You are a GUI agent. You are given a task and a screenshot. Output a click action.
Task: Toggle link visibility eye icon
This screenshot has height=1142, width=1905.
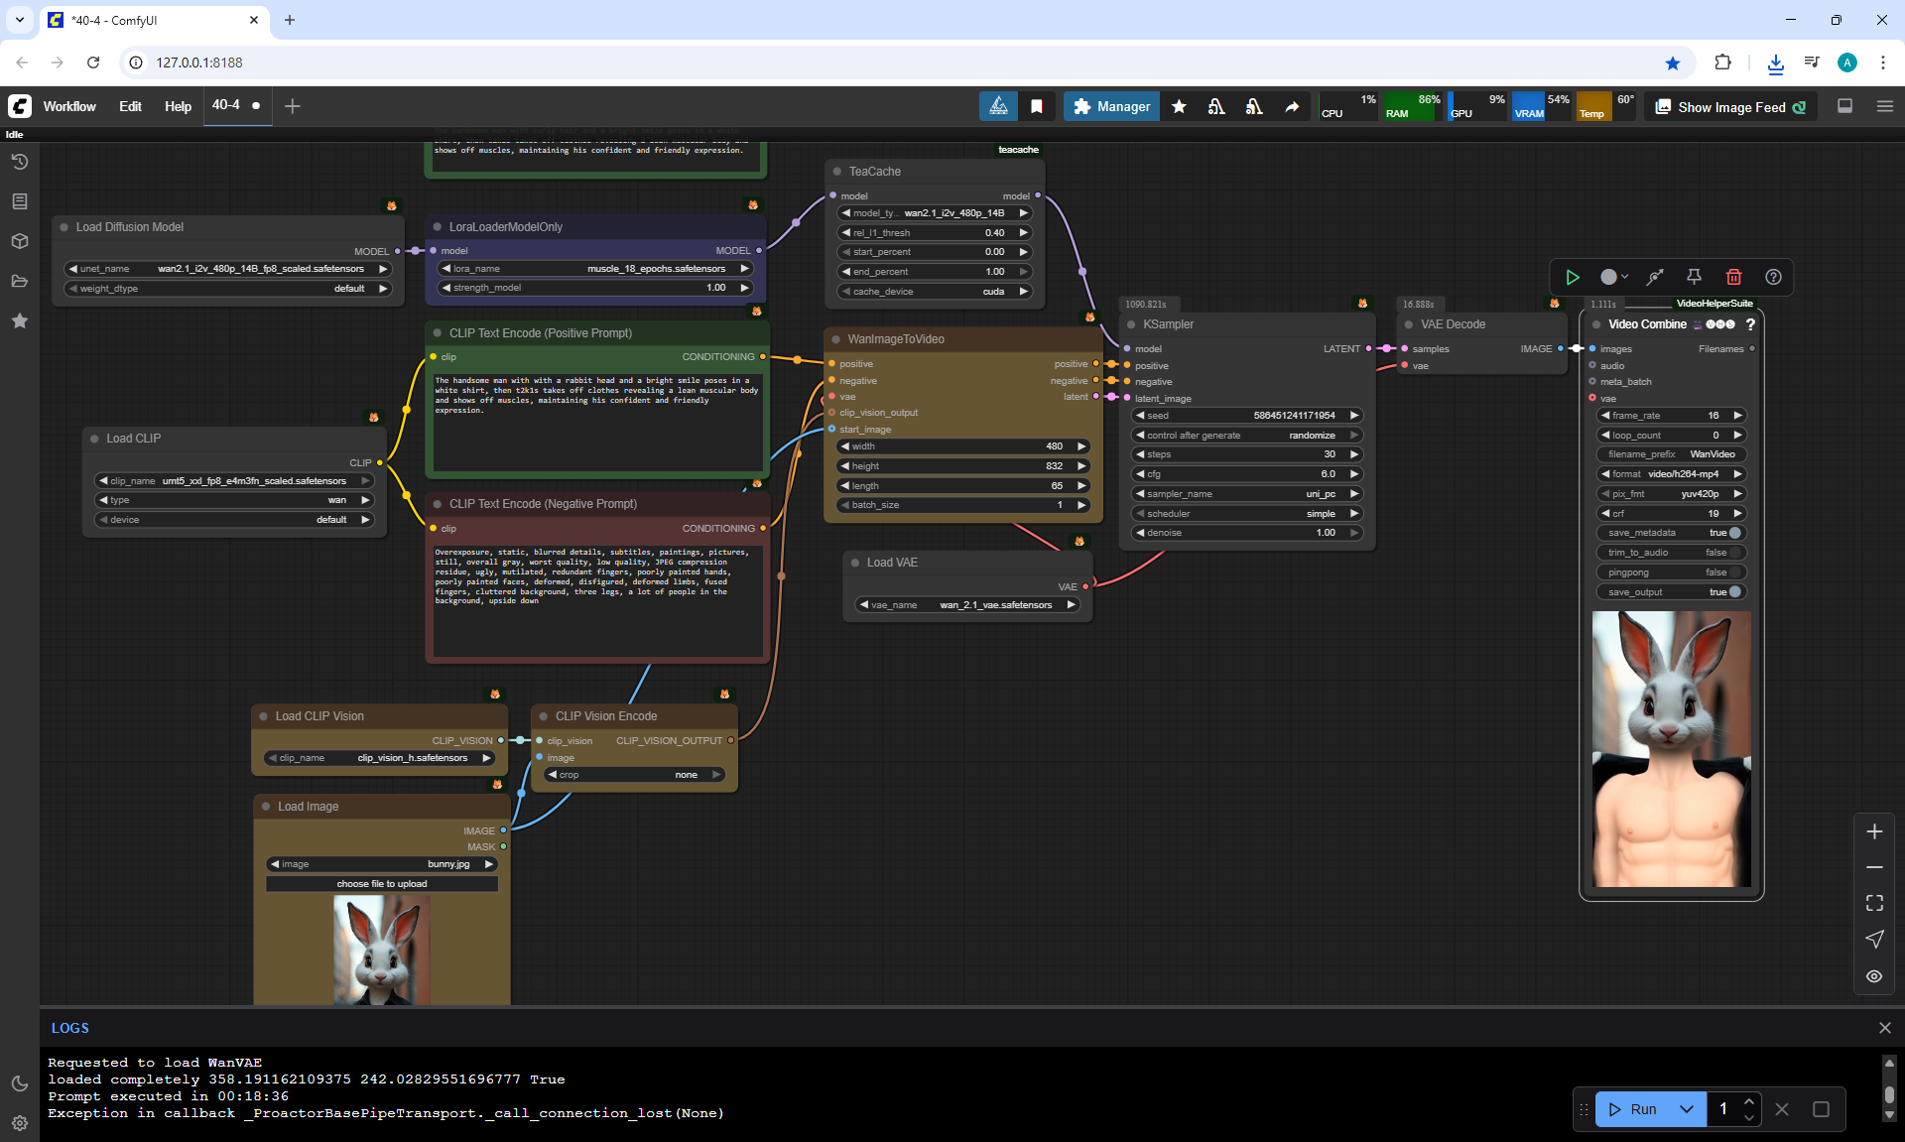click(1874, 976)
